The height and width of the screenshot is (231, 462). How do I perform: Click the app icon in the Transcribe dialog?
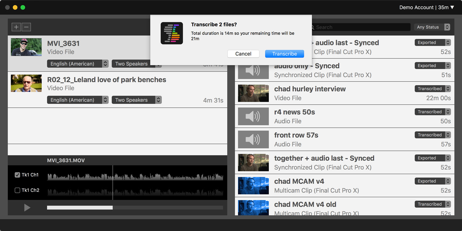coord(172,33)
